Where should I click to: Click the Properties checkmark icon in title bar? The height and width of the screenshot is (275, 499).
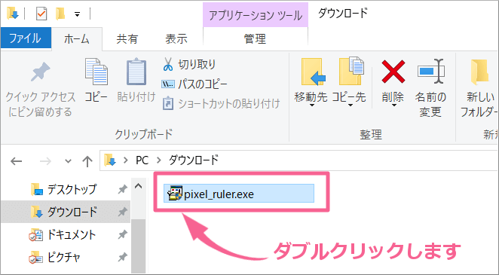point(41,14)
